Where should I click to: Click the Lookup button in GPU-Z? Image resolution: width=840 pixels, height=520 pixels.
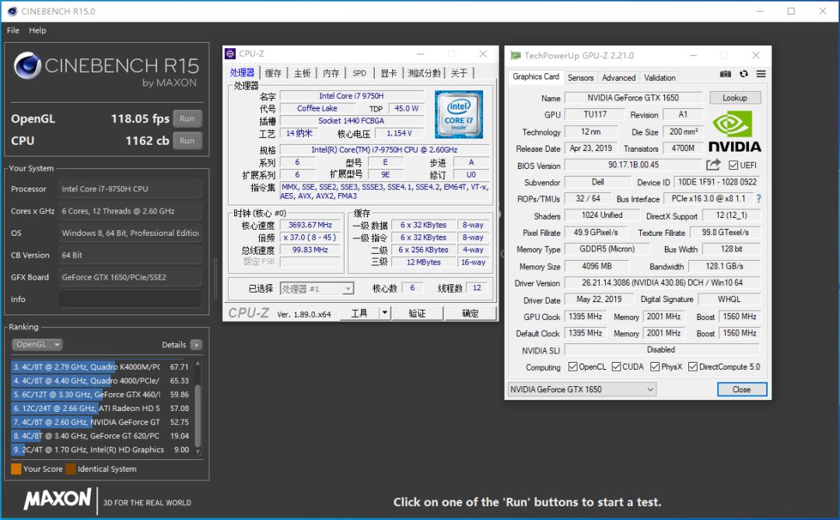[x=734, y=97]
